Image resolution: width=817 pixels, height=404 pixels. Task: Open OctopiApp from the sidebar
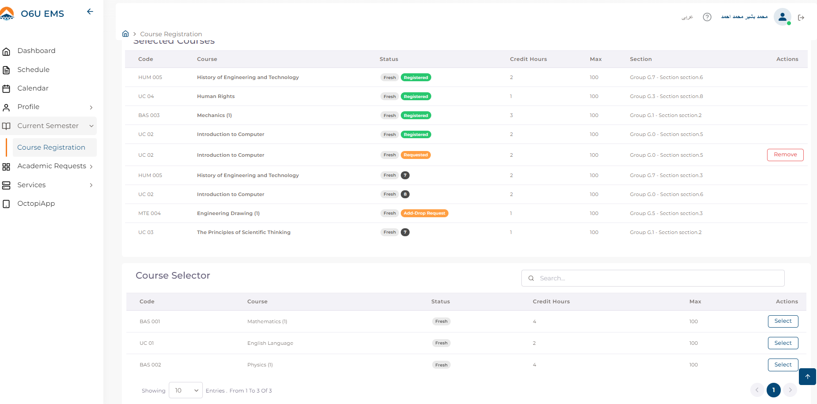[36, 204]
